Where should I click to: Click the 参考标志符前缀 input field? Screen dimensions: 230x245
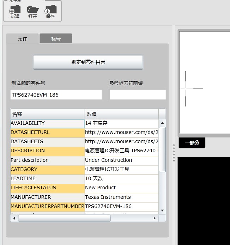click(138, 95)
